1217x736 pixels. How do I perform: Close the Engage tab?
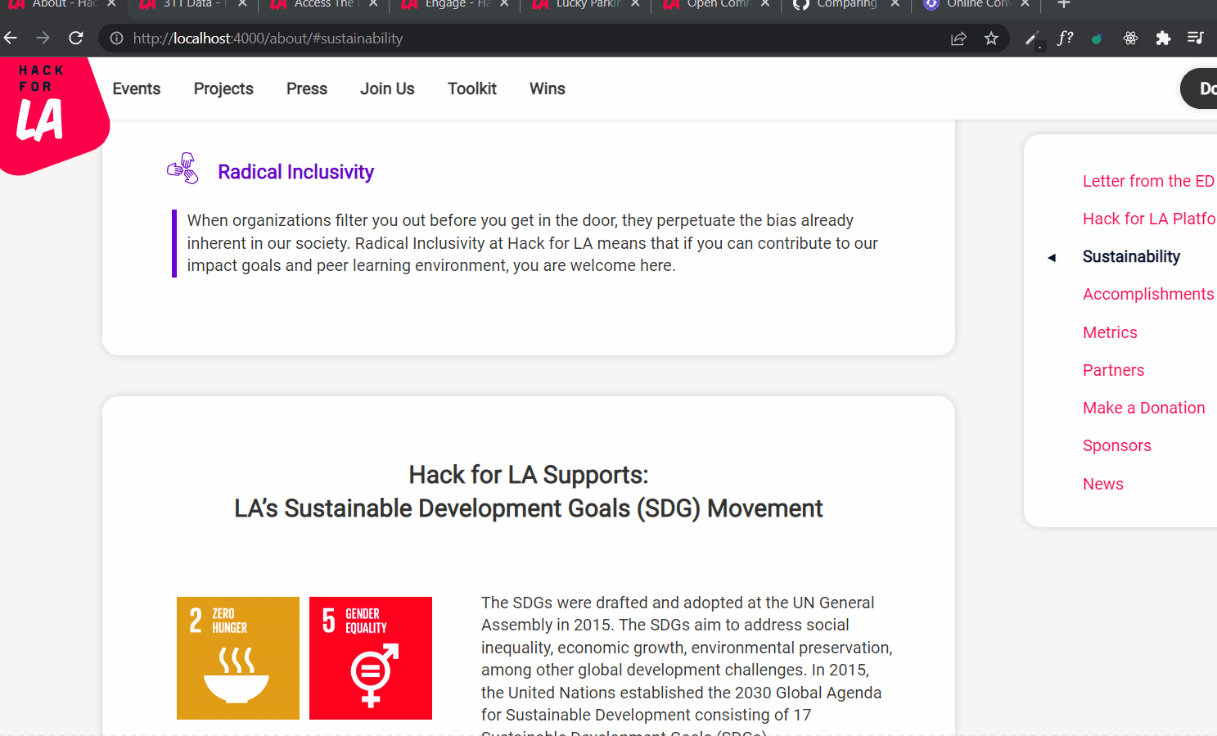tap(504, 4)
